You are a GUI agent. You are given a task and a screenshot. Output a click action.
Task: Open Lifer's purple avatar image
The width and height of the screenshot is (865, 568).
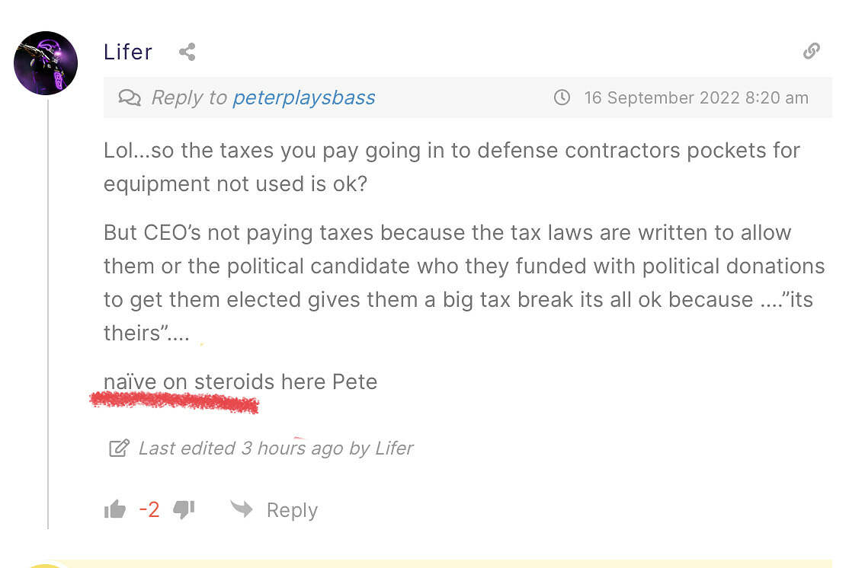point(46,63)
